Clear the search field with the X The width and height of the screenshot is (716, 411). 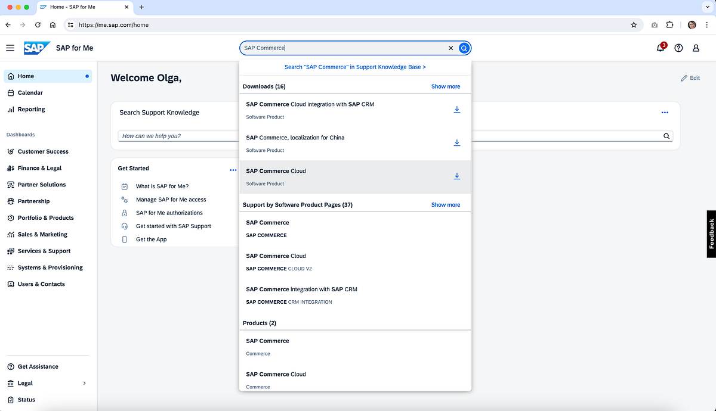click(x=450, y=48)
